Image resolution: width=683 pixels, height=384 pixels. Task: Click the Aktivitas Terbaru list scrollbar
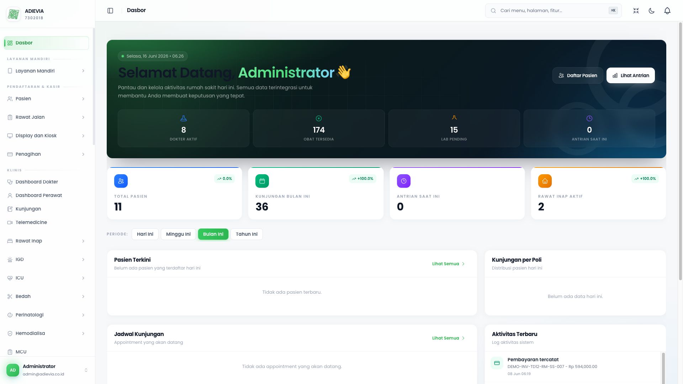(663, 368)
